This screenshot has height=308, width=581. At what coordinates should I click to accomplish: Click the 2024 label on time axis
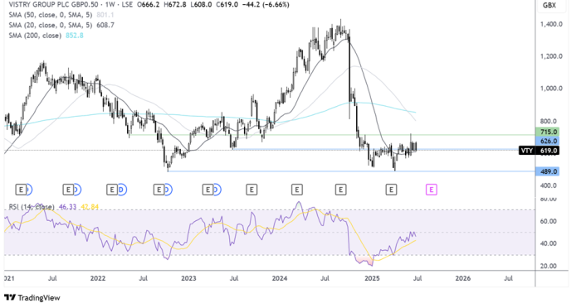[x=280, y=278]
